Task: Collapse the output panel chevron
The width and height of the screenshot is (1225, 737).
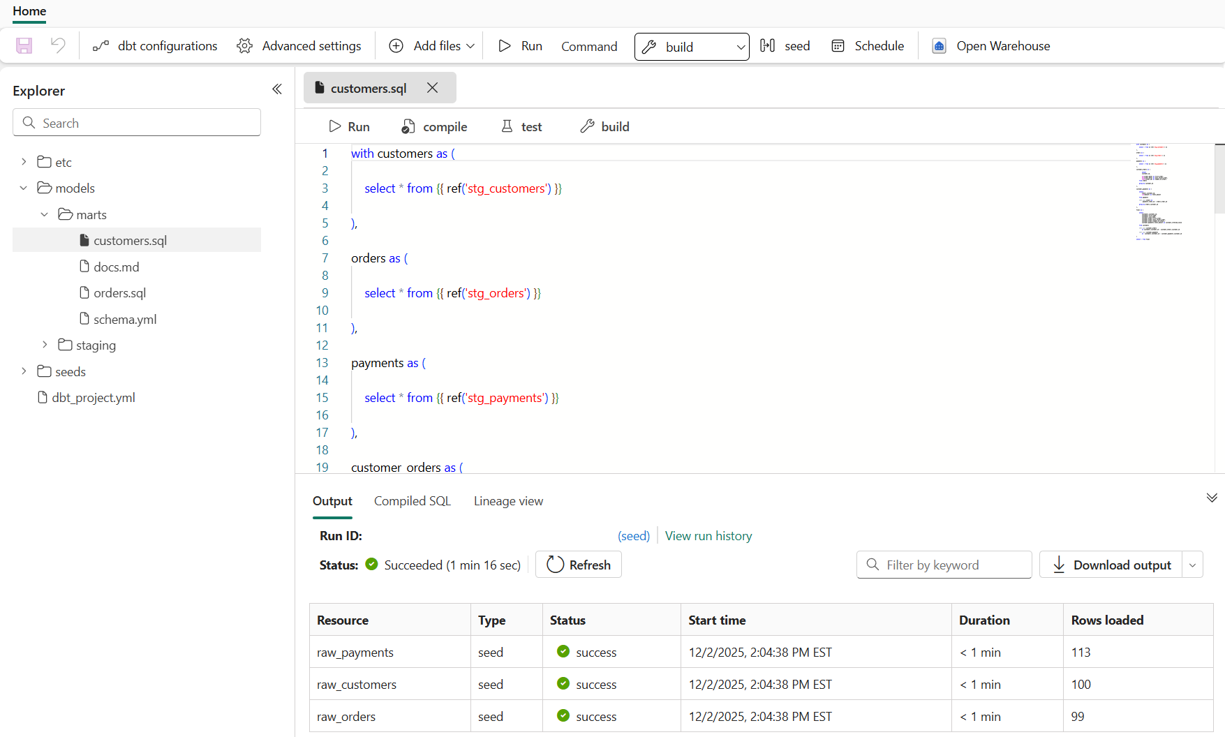Action: click(1212, 498)
